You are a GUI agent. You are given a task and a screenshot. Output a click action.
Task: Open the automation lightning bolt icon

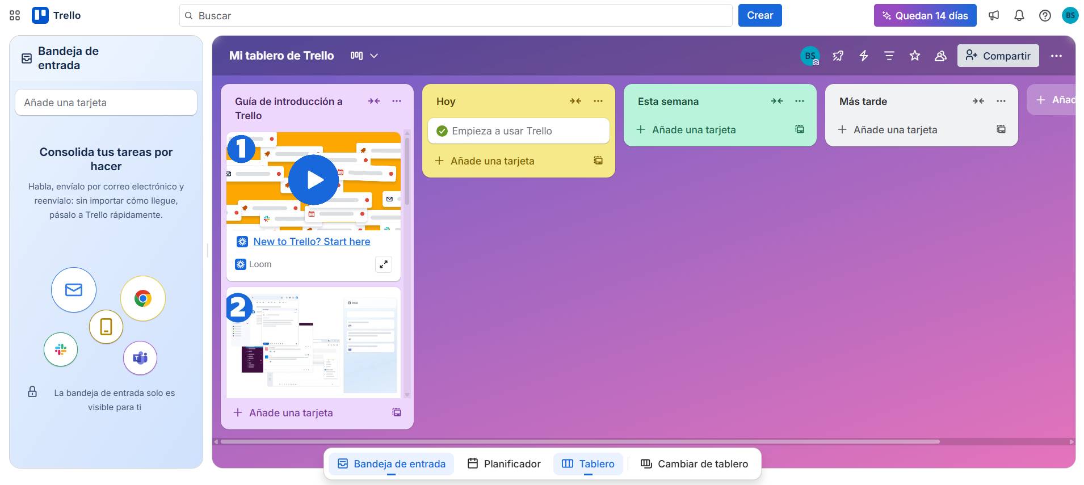864,56
